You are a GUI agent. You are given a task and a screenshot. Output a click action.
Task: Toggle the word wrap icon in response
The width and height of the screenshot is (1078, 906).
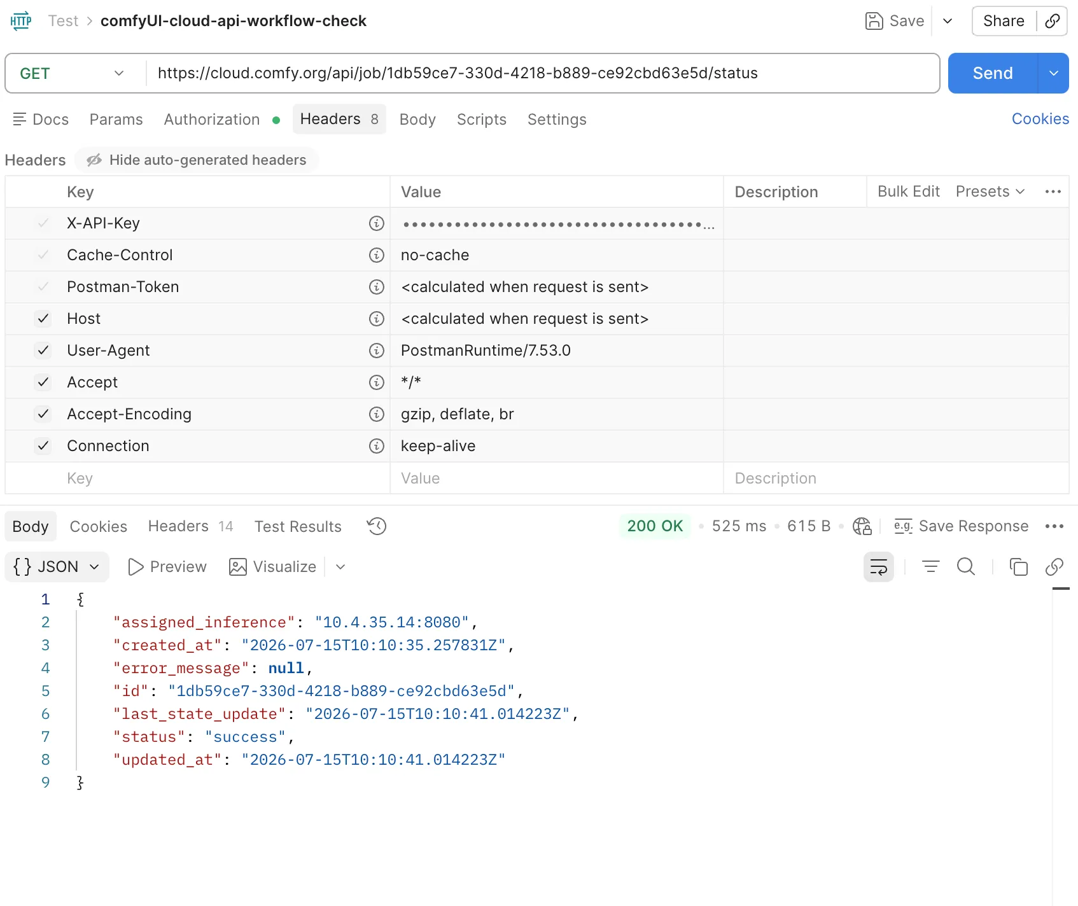(x=879, y=567)
